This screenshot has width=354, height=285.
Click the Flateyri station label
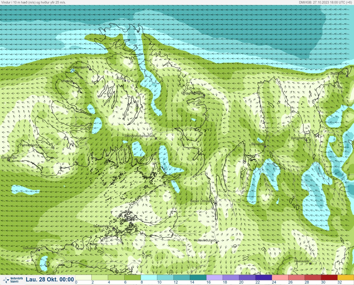(x=68, y=81)
